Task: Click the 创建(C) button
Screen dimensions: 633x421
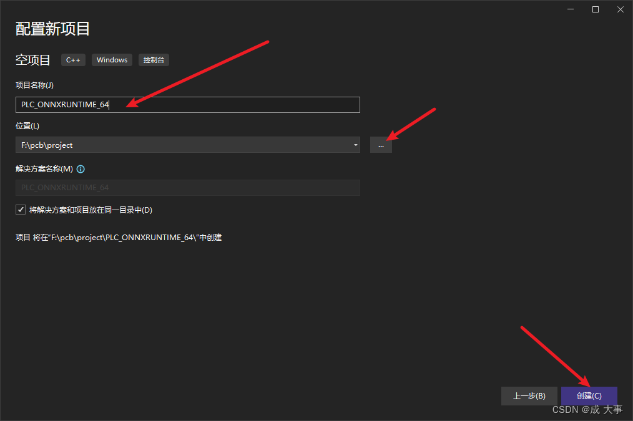Action: pyautogui.click(x=589, y=395)
